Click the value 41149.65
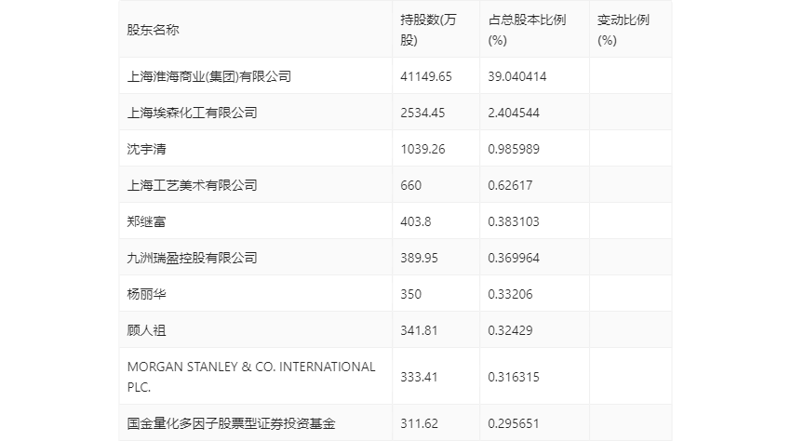791x441 pixels. (426, 76)
